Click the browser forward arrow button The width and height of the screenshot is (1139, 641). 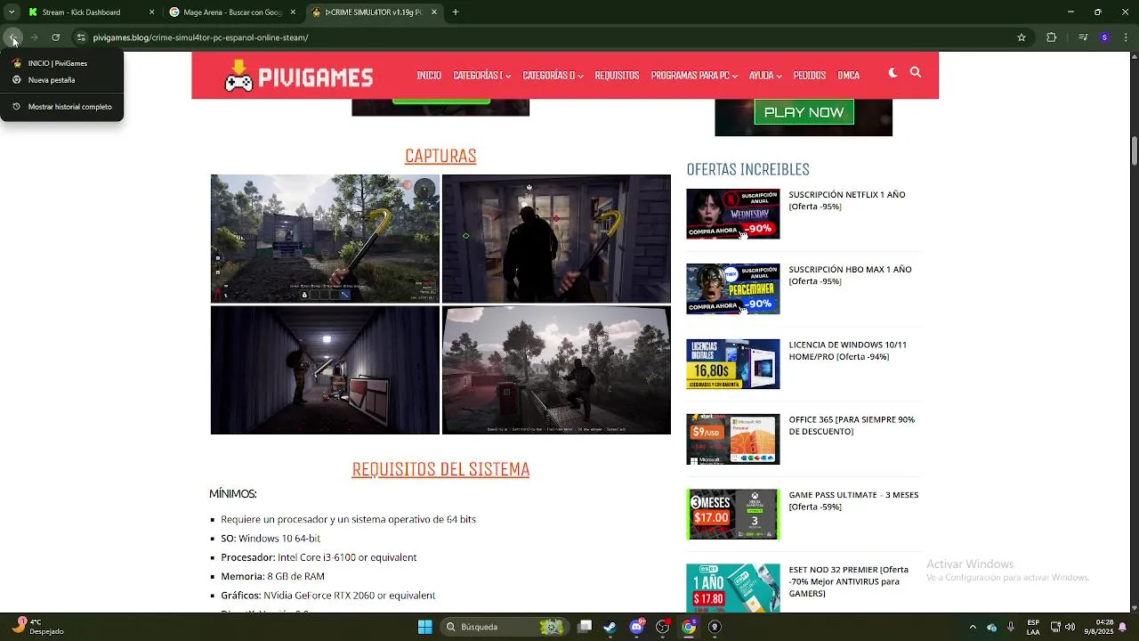(34, 37)
